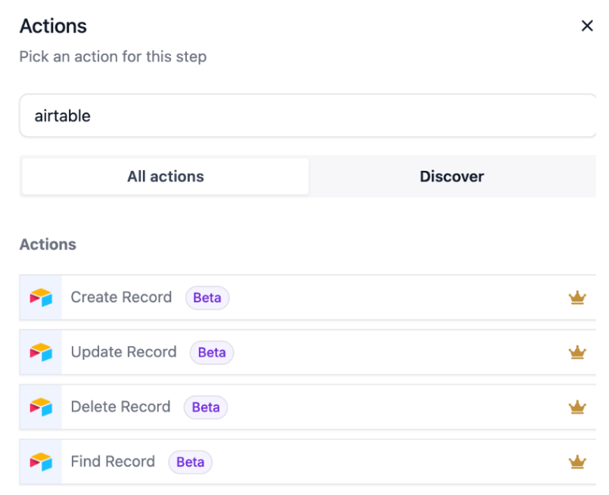The width and height of the screenshot is (609, 495).
Task: Click Beta badge next to Update Record
Action: pos(212,352)
